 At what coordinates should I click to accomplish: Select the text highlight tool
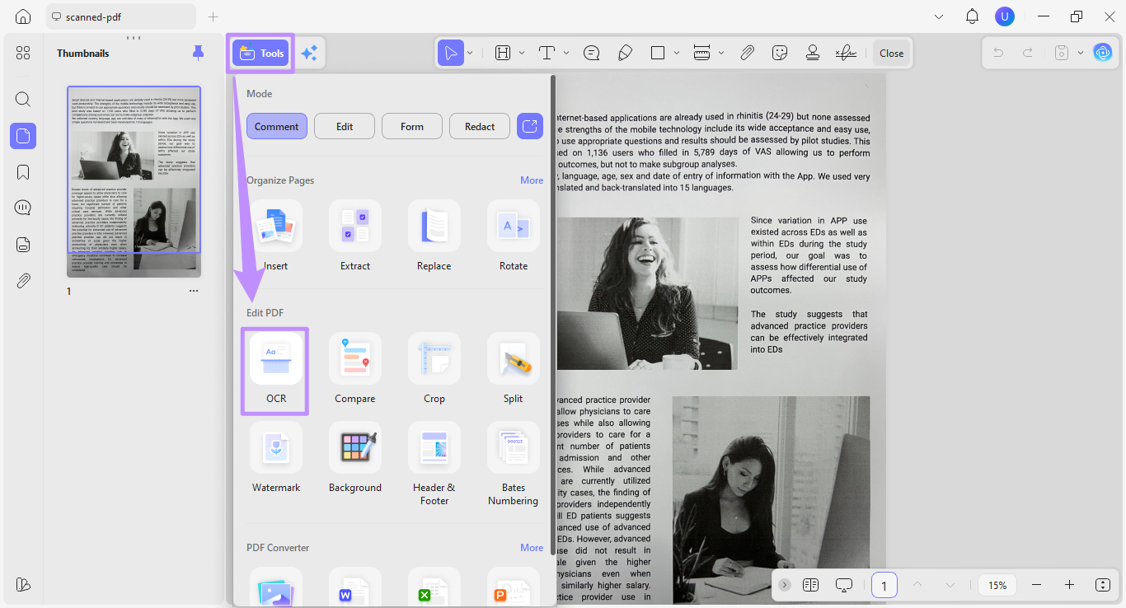click(x=503, y=53)
